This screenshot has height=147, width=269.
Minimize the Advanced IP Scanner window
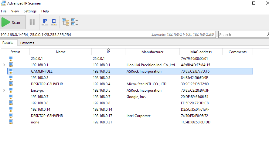240,3
